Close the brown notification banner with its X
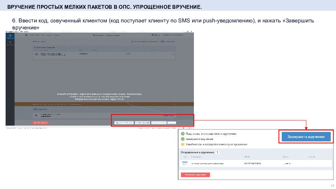The height and width of the screenshot is (189, 336). (174, 104)
